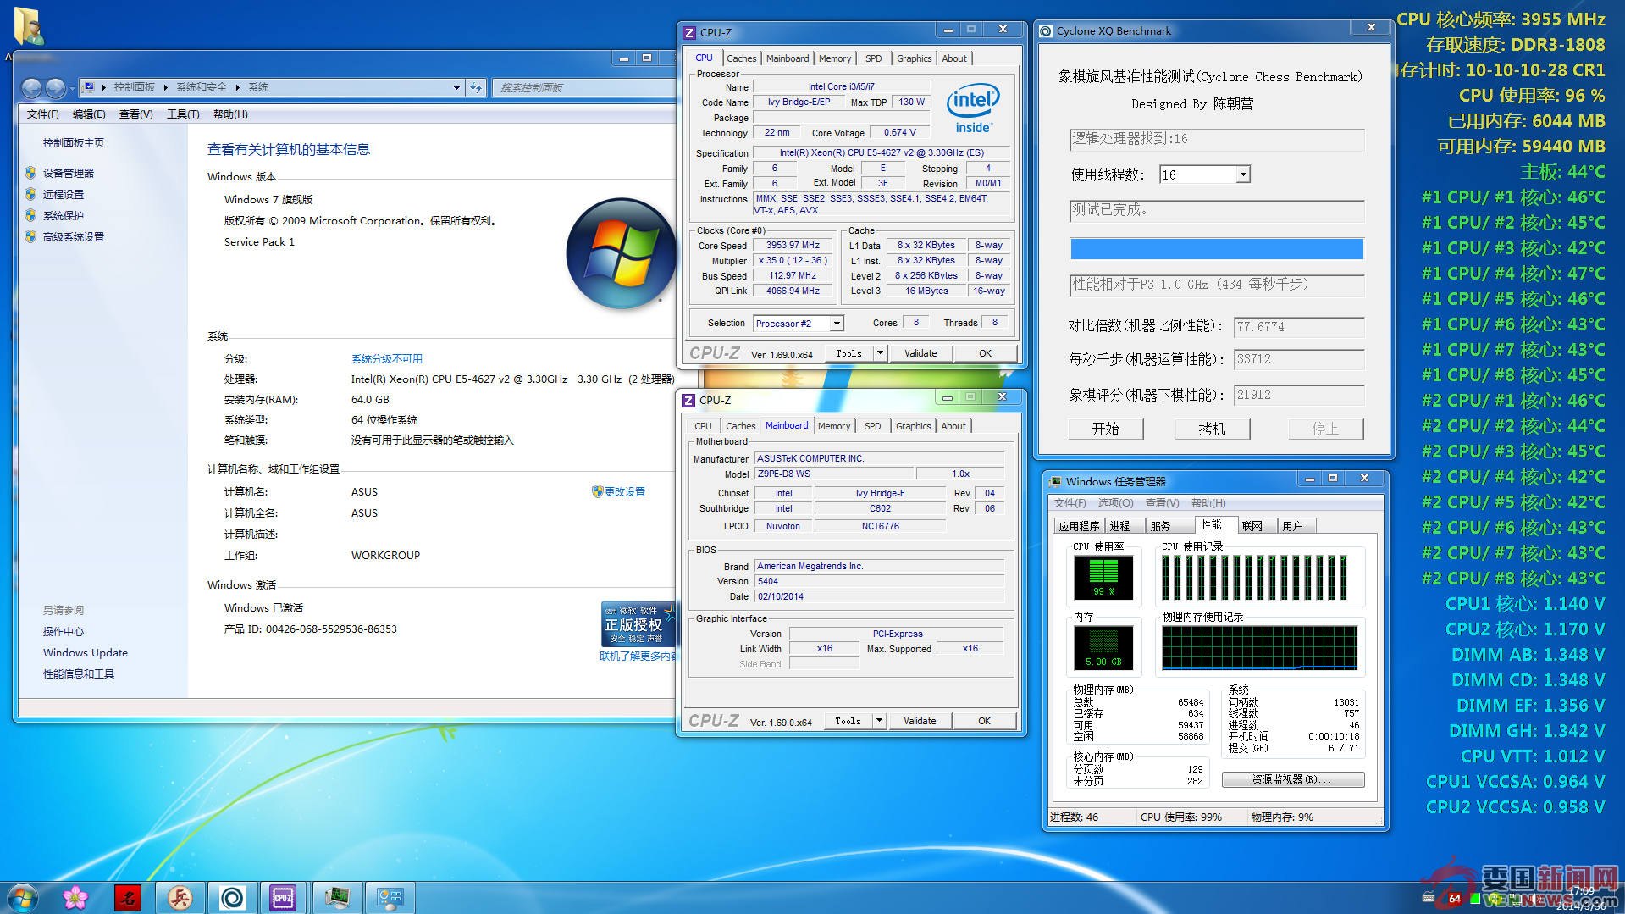
Task: Click the 象棋评分 21912 result field
Action: pos(1298,395)
